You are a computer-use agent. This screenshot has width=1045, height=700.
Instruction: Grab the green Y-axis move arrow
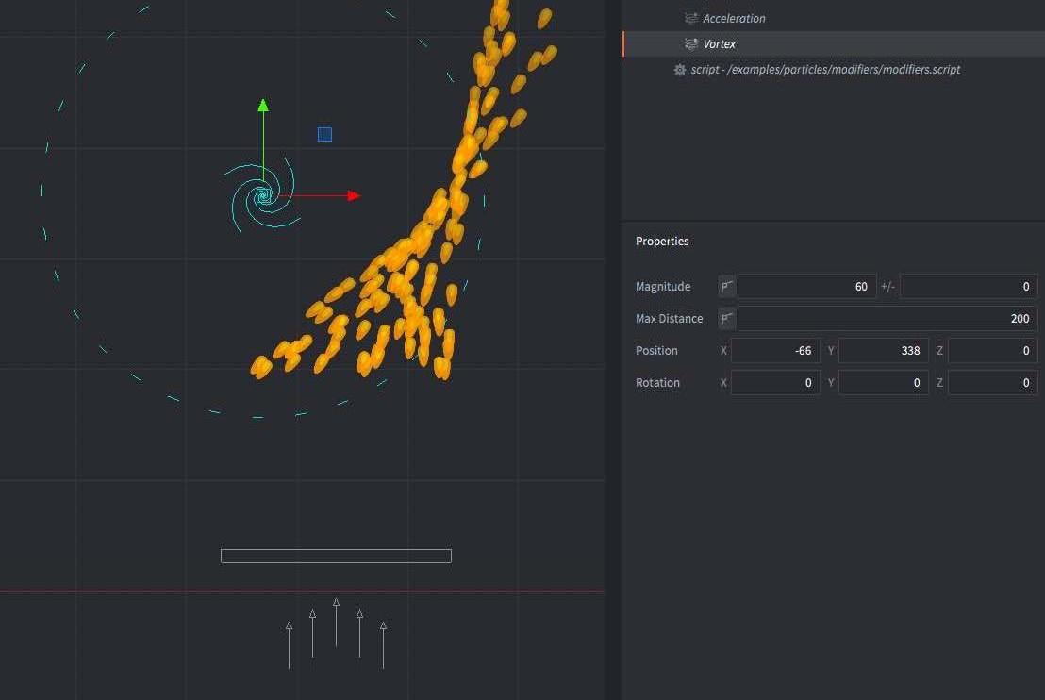tap(263, 106)
